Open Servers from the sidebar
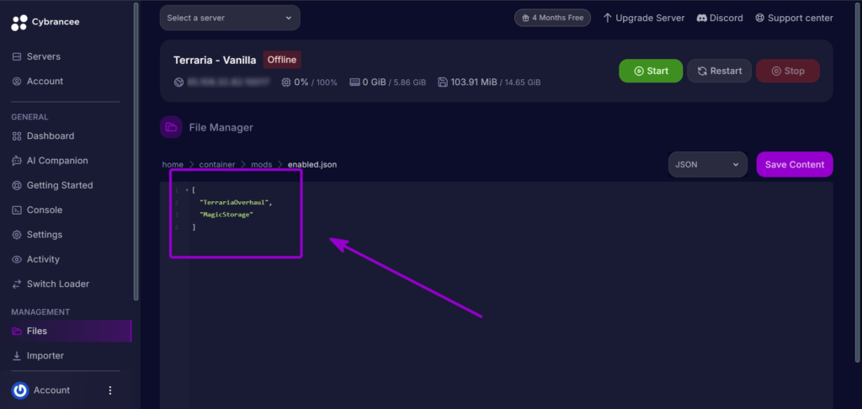This screenshot has height=409, width=862. click(x=44, y=56)
